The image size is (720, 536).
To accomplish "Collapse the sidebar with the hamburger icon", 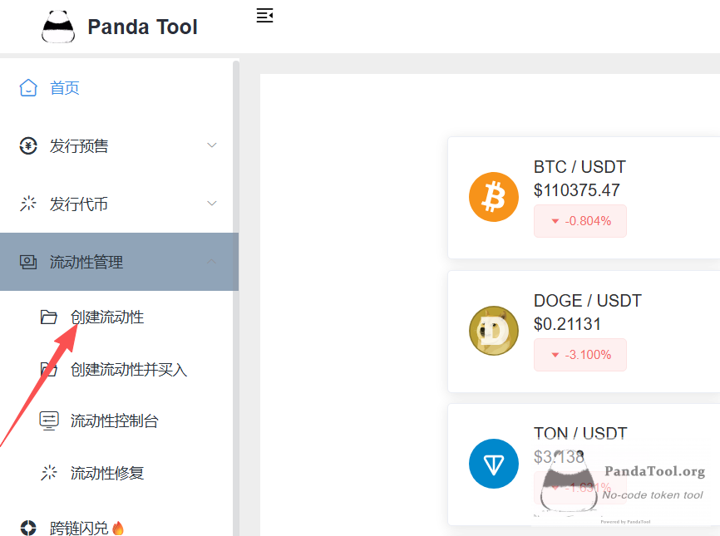I will [265, 15].
